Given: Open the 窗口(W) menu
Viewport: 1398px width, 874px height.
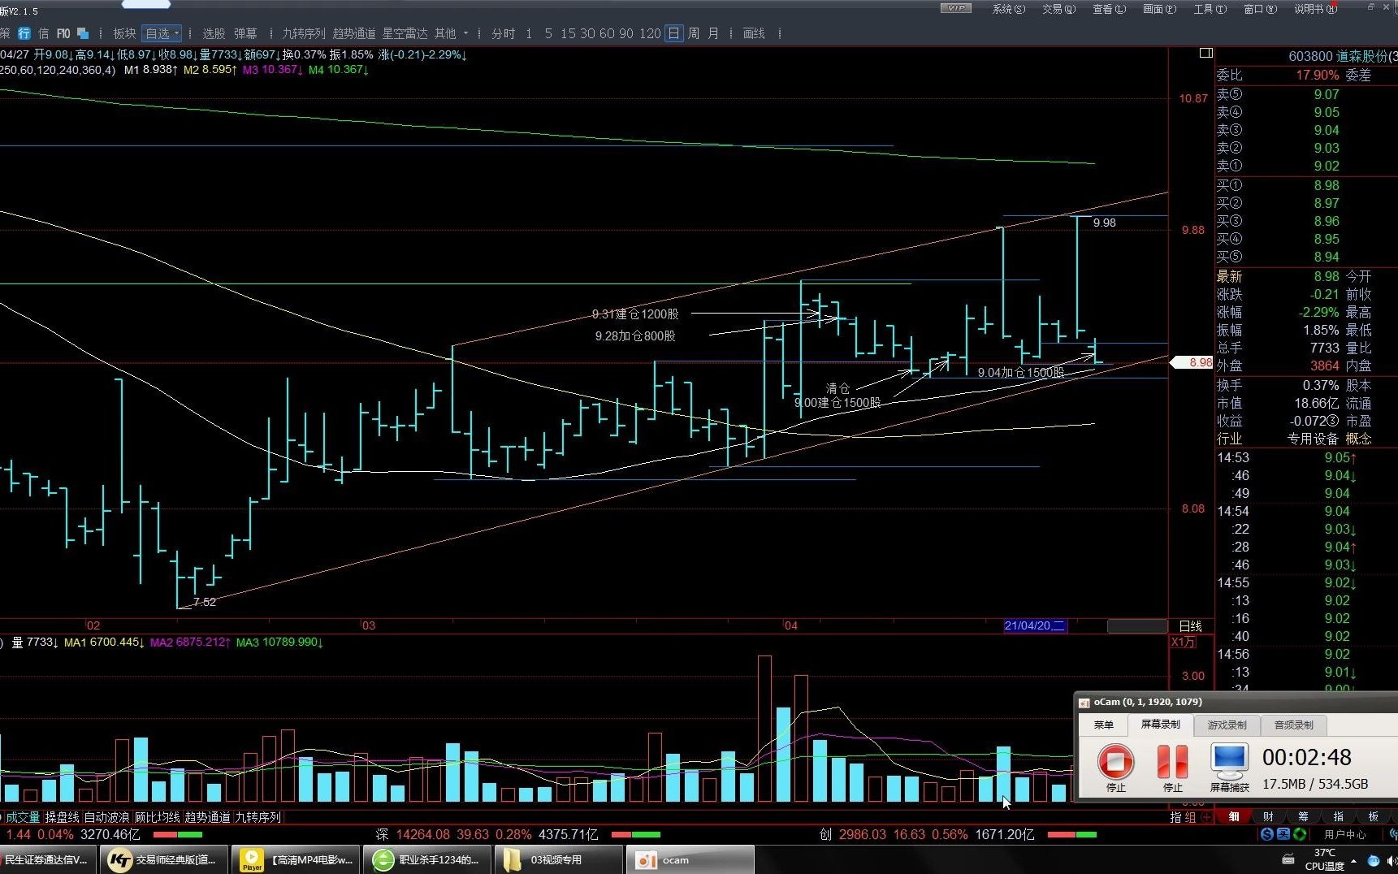Looking at the screenshot, I should [1260, 9].
